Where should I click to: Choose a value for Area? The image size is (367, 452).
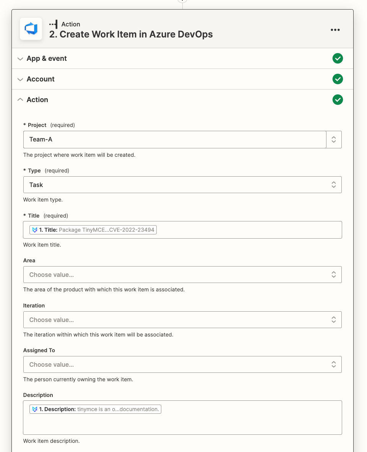pos(333,275)
